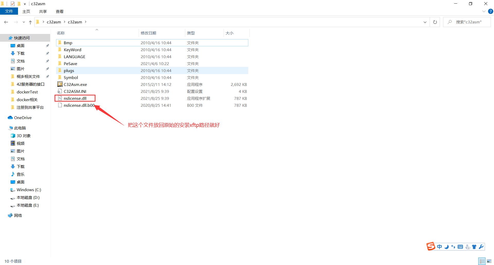
Task: Open 音乐 under This PC
Action: (x=21, y=174)
